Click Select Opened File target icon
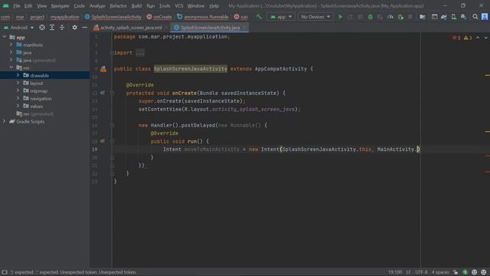This screenshot has height=276, width=490. tap(42, 28)
